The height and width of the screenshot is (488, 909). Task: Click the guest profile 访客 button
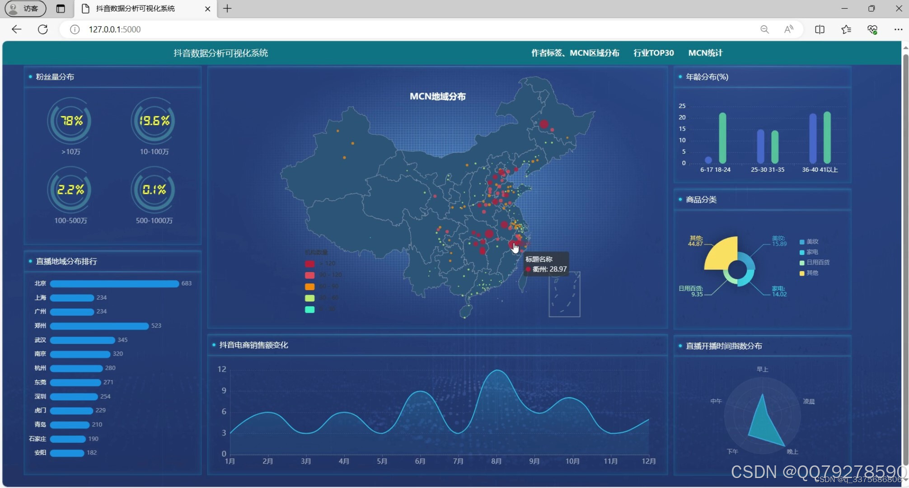click(x=25, y=9)
